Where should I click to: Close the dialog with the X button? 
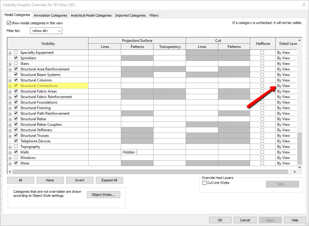point(304,5)
